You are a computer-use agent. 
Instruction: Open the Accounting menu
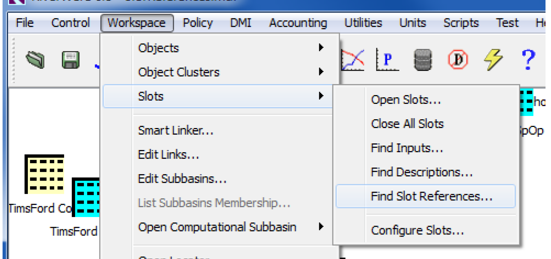click(x=298, y=23)
